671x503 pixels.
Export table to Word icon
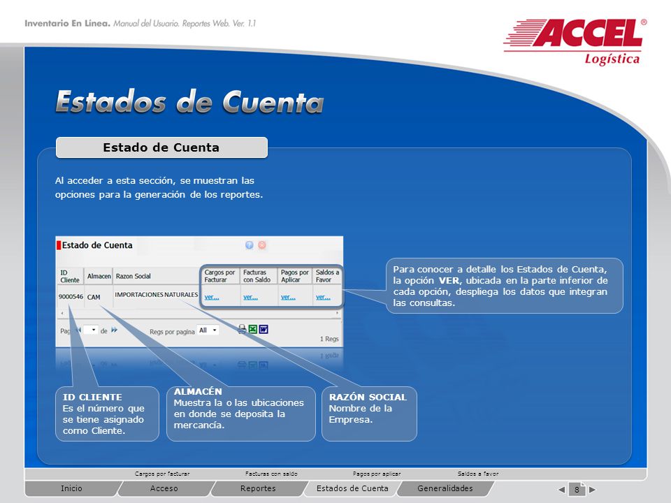[x=264, y=329]
